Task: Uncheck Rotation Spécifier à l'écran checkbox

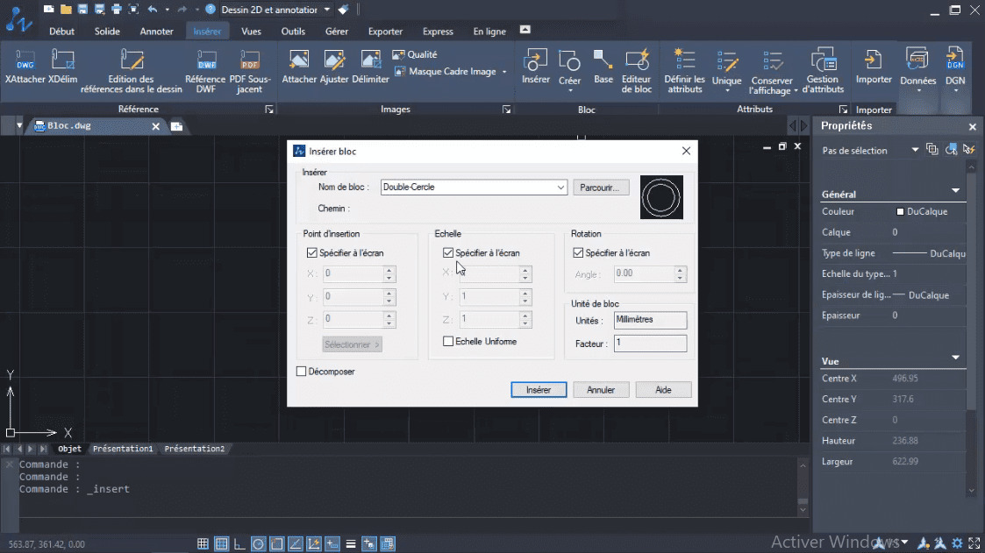Action: tap(578, 253)
